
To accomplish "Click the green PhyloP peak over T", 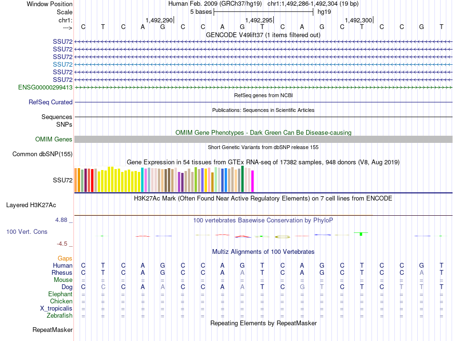I will point(361,234).
